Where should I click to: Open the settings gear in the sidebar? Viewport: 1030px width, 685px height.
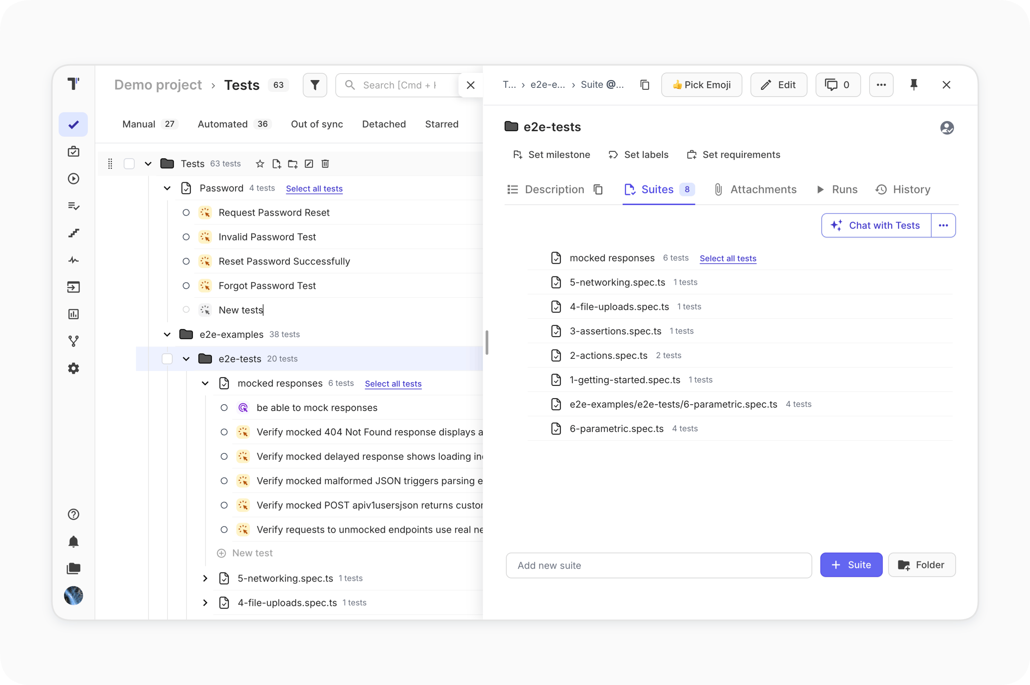coord(73,368)
